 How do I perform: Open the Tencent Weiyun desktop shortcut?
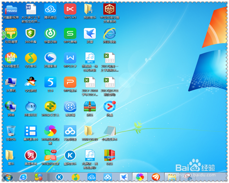[x=50, y=10]
